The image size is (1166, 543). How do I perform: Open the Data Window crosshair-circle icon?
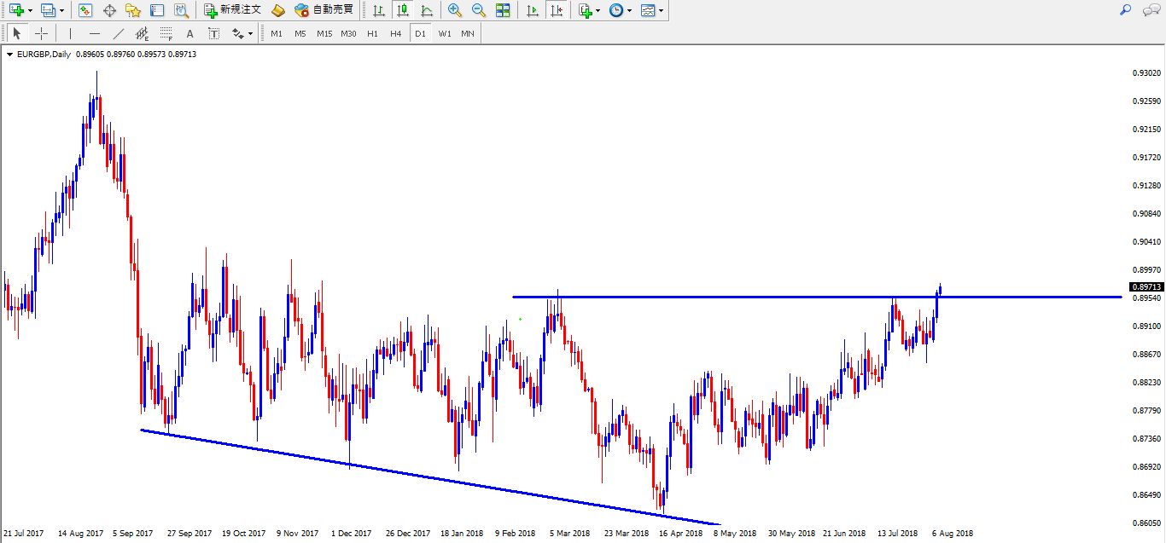pos(109,10)
